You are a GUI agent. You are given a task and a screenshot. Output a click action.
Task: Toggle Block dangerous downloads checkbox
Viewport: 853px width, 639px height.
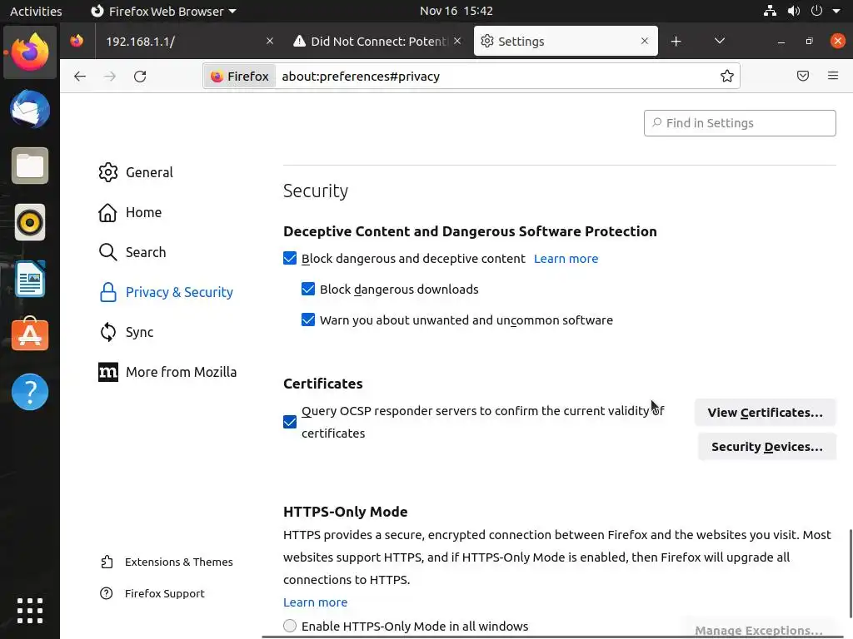308,290
